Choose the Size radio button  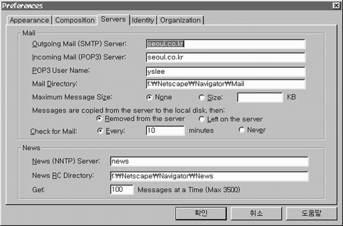click(202, 98)
